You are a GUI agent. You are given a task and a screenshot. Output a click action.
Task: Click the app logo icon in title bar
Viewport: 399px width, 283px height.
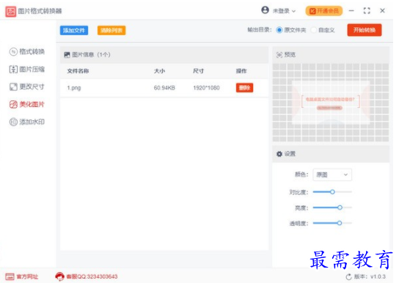pos(11,11)
